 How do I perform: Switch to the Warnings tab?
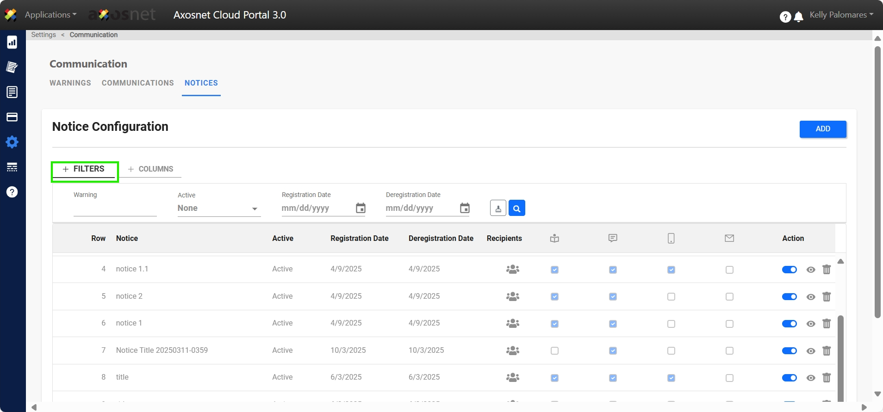(70, 83)
